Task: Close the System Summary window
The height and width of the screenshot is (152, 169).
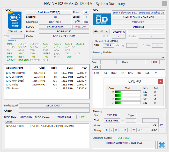Action: coord(165,4)
